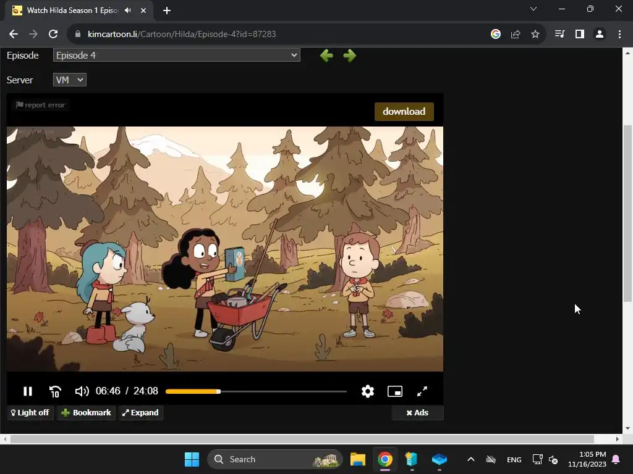
Task: Bookmark this episode
Action: pos(86,413)
